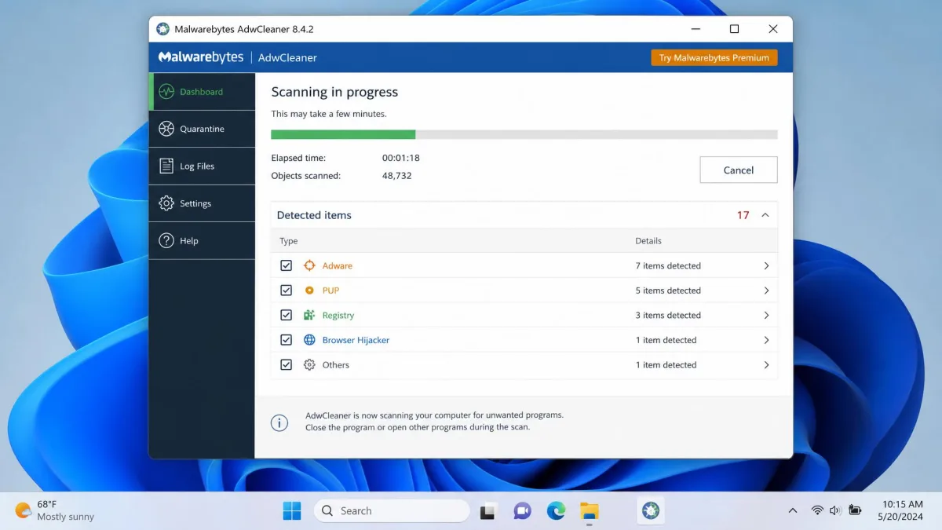Open Task View from the taskbar
The height and width of the screenshot is (530, 942).
click(x=487, y=511)
